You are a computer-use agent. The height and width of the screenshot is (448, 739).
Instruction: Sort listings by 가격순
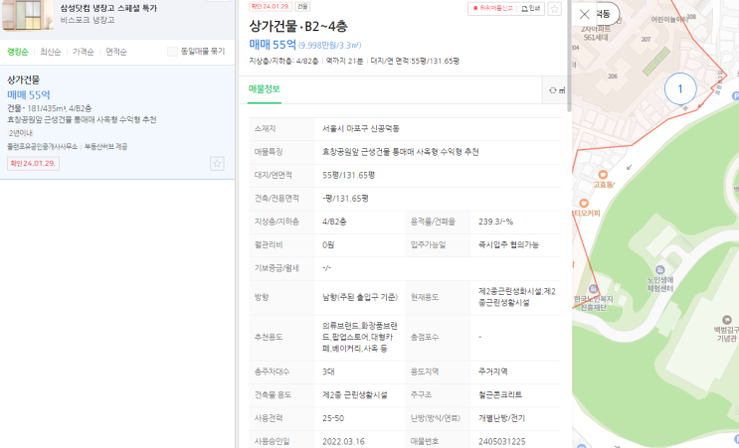point(84,52)
